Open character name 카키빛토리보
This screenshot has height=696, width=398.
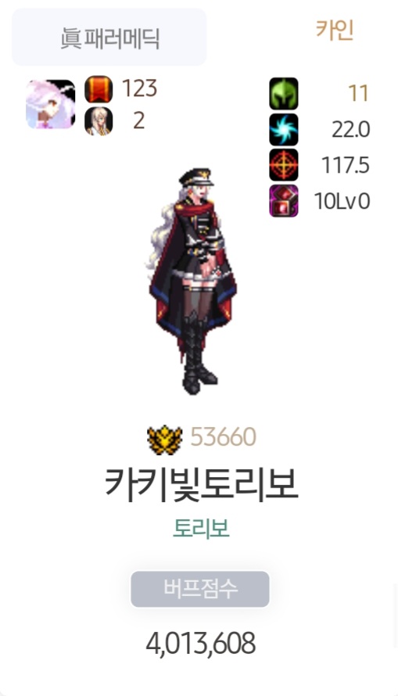pyautogui.click(x=201, y=484)
